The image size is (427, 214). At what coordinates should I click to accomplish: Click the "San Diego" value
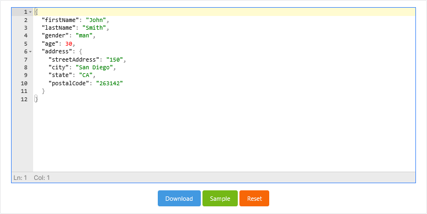[94, 67]
